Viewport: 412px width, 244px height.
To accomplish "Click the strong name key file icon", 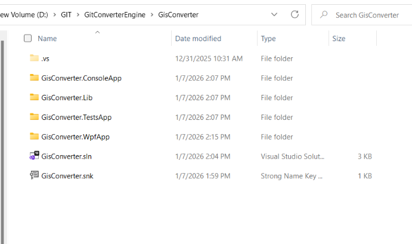I will click(34, 175).
